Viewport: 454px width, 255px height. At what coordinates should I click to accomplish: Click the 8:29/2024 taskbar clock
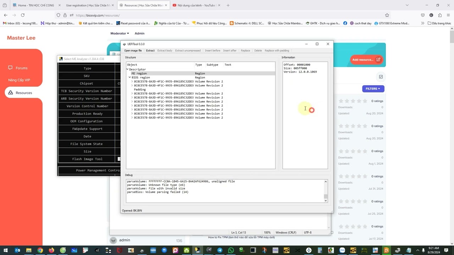[434, 250]
